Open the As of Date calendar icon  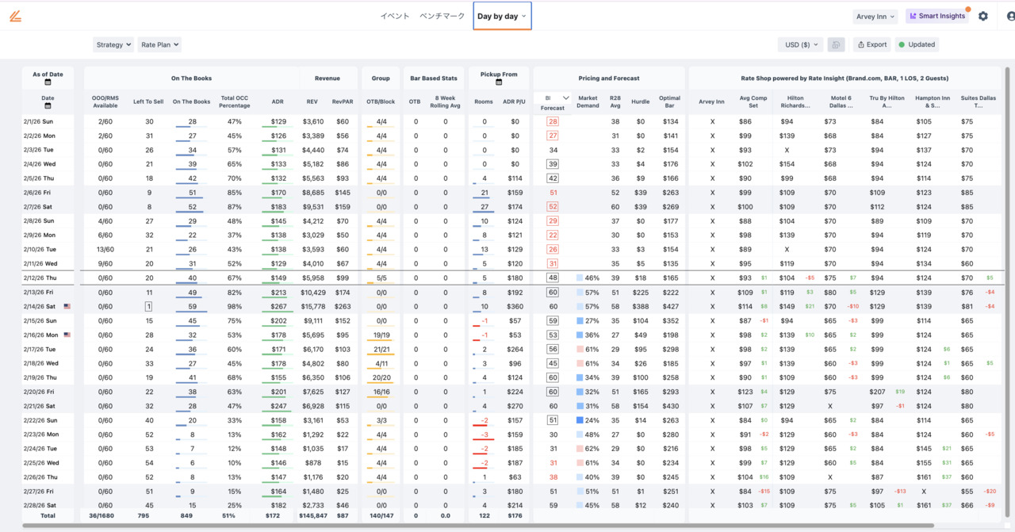48,82
